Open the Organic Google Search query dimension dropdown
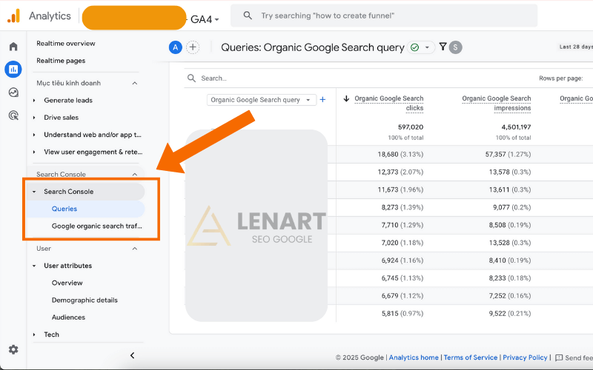593x370 pixels. click(262, 100)
